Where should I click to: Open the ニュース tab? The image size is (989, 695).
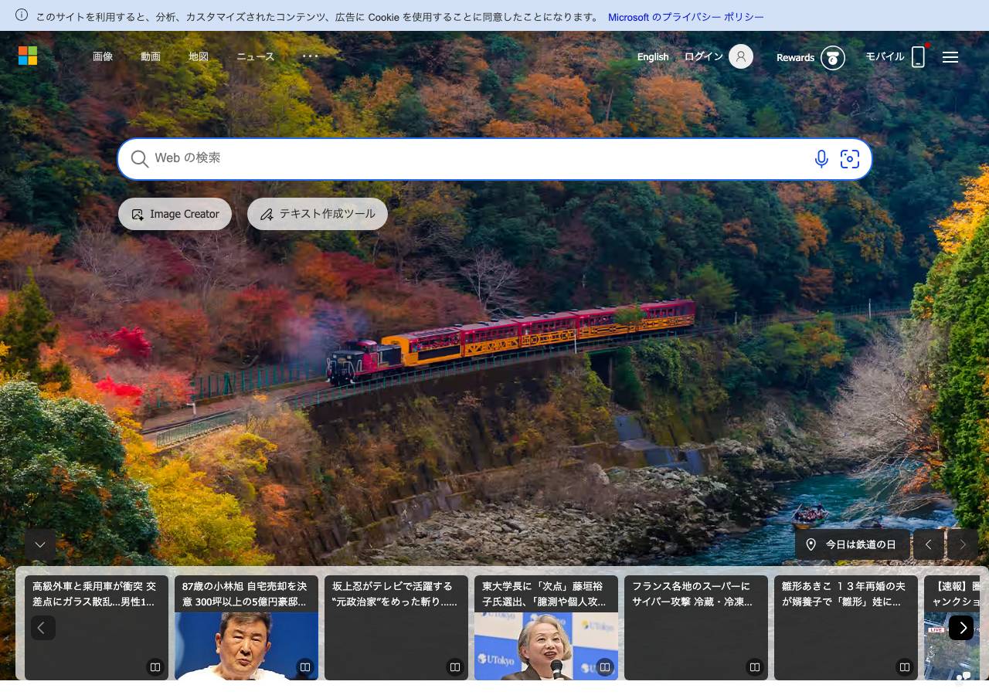coord(256,56)
